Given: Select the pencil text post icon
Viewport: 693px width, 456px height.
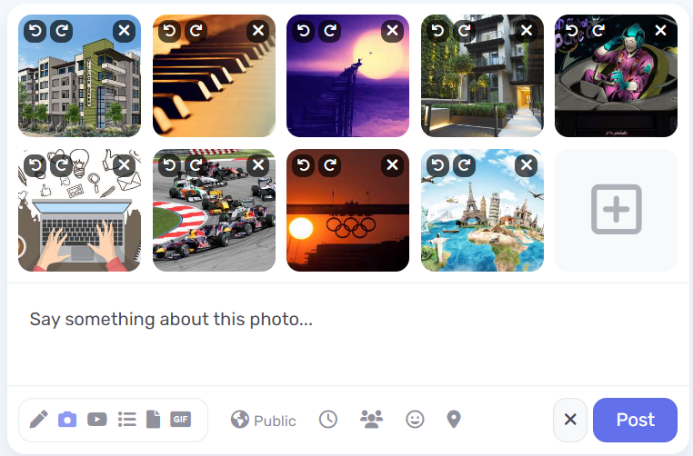Looking at the screenshot, I should click(39, 420).
